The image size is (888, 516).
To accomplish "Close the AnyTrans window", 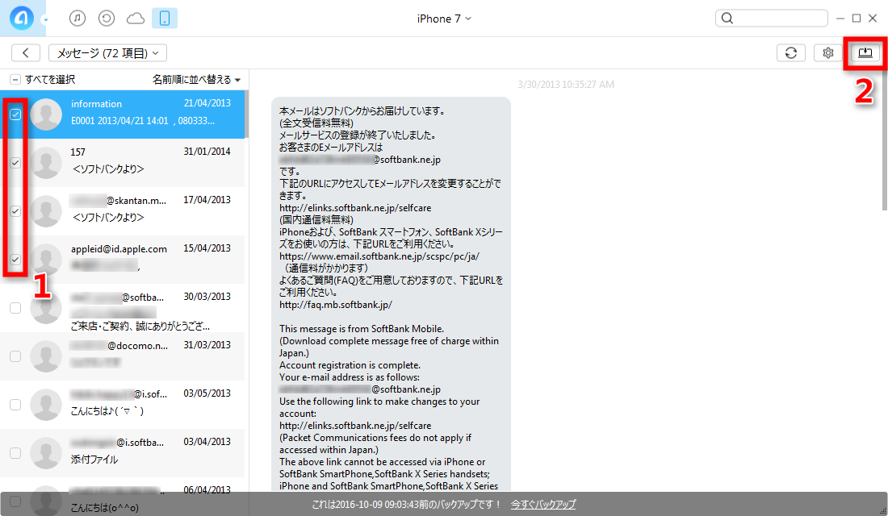I will tap(873, 19).
